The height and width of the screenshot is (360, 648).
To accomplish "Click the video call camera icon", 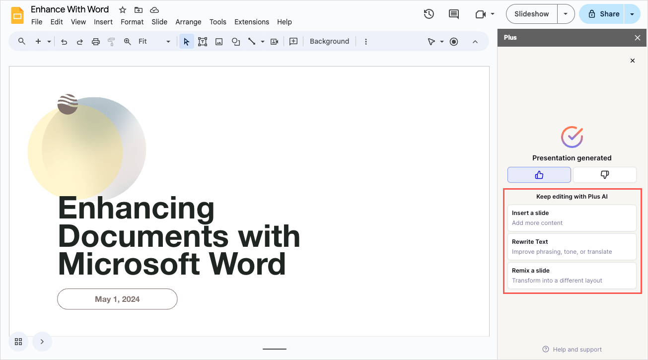I will (x=480, y=14).
